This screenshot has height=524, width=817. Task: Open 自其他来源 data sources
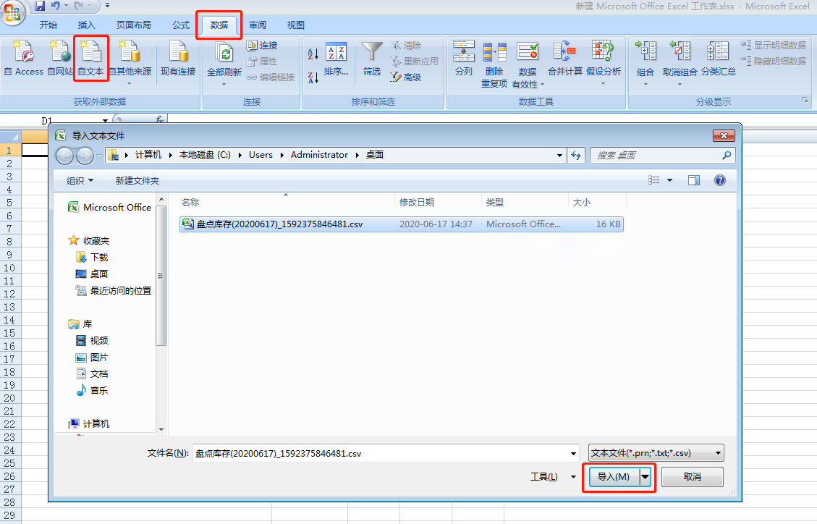pos(130,62)
